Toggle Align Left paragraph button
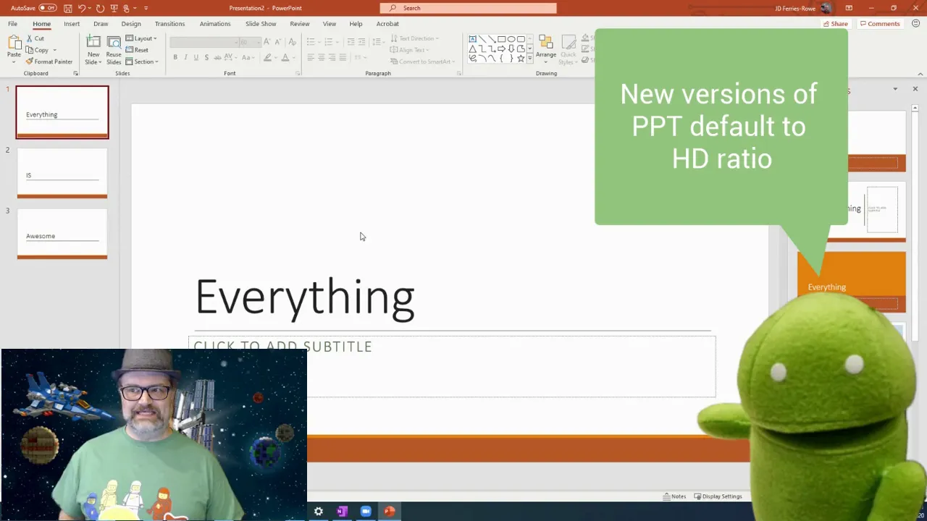Viewport: 927px width, 521px height. coord(310,58)
